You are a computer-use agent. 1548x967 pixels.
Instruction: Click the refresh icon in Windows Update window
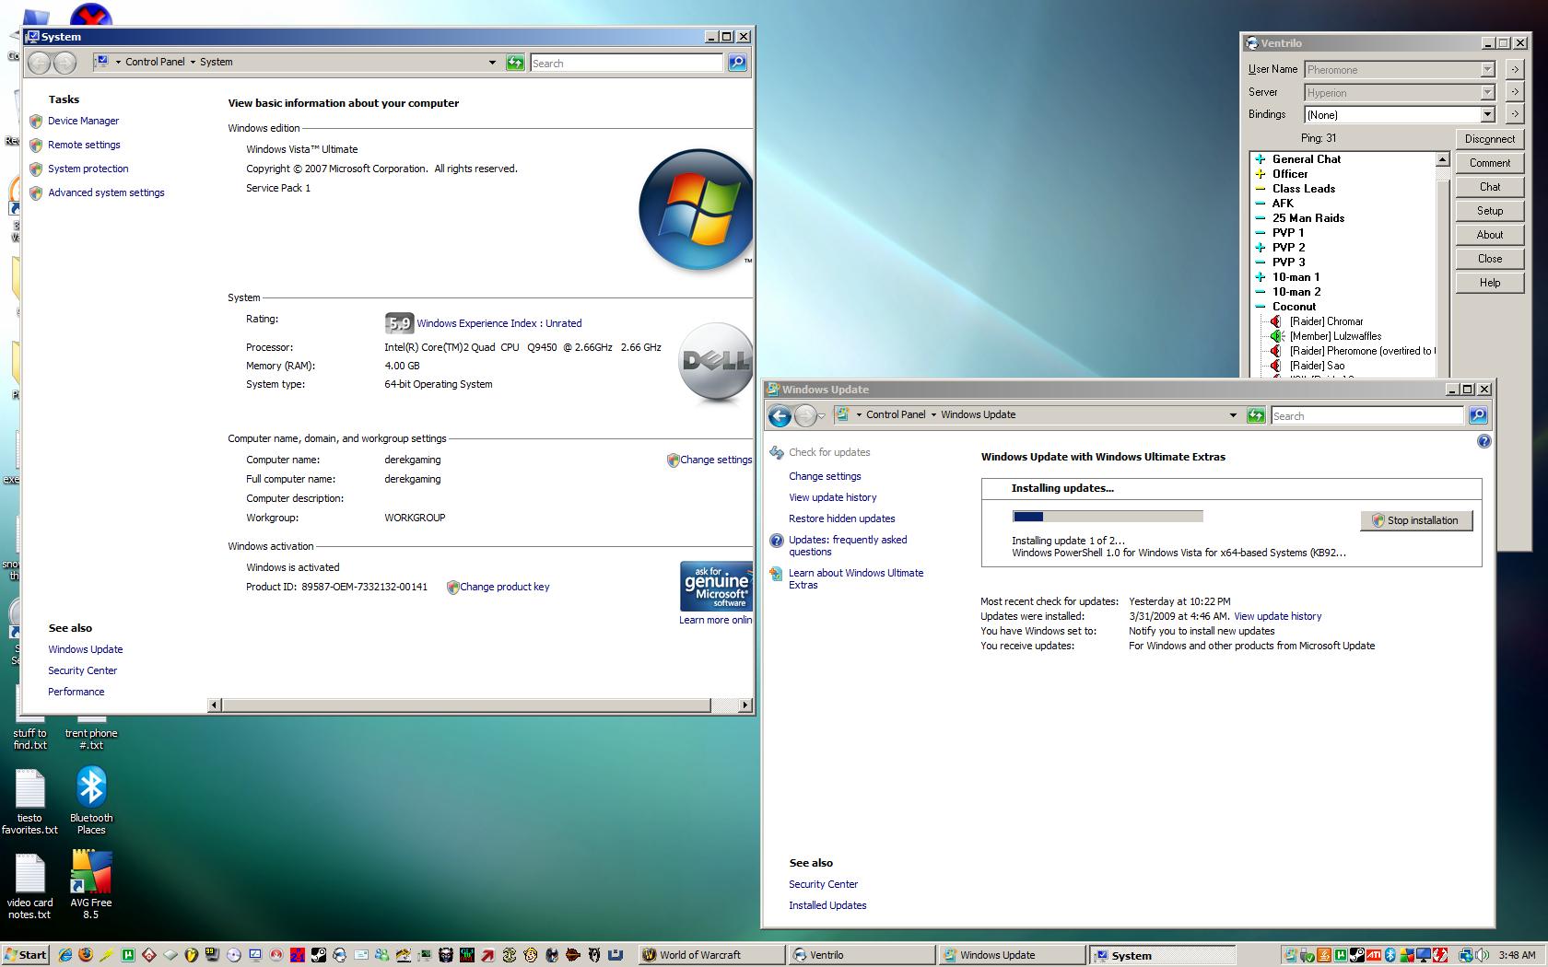coord(1256,415)
